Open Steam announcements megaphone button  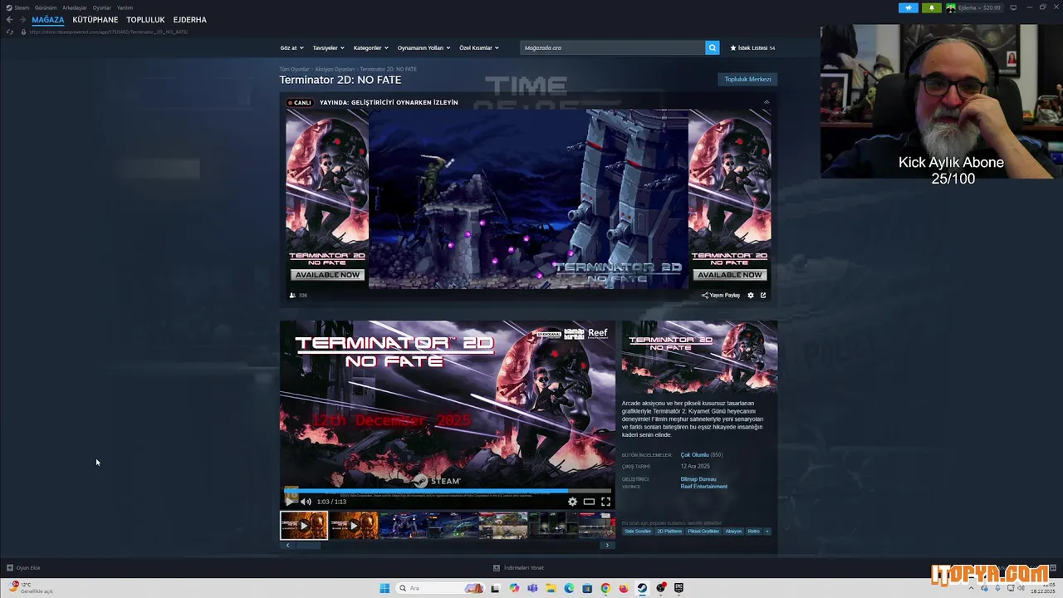[x=908, y=7]
